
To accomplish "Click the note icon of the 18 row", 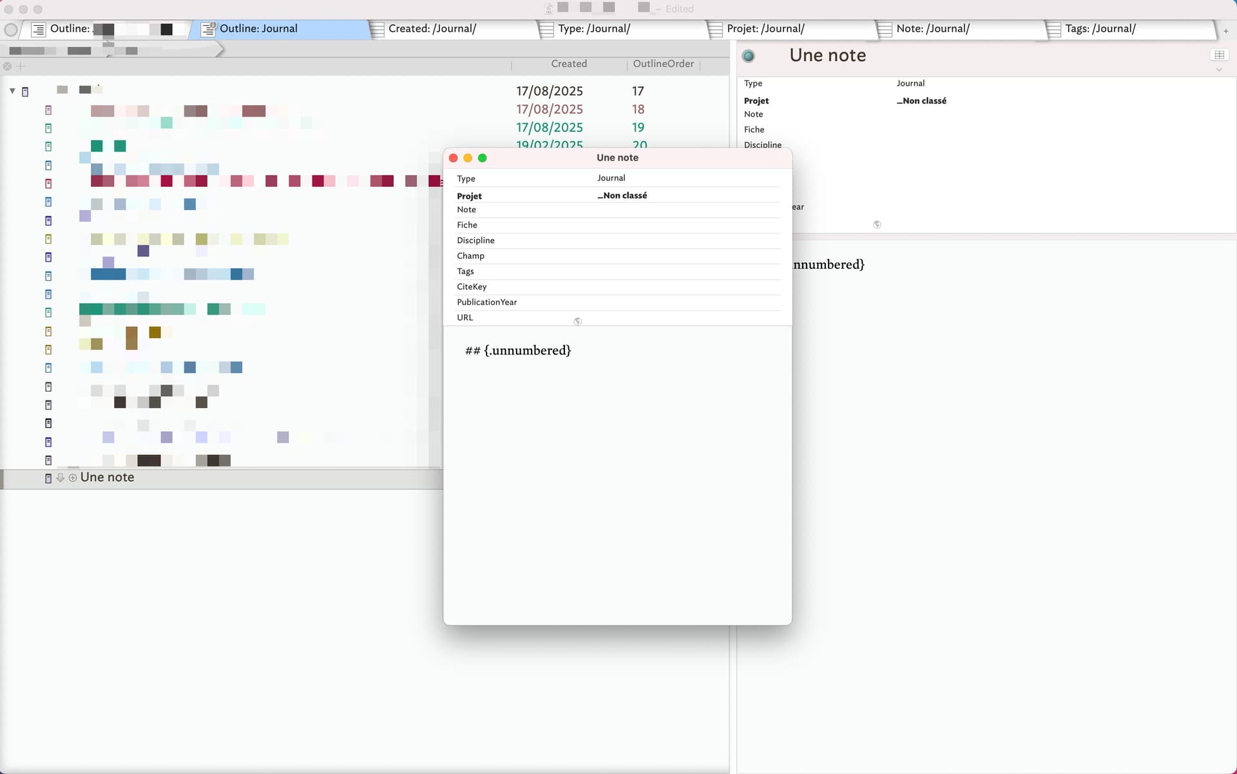I will [48, 110].
